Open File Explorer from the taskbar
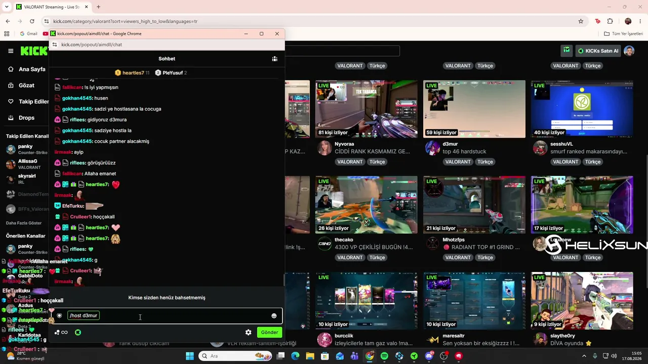Image resolution: width=648 pixels, height=364 pixels. coord(310,356)
